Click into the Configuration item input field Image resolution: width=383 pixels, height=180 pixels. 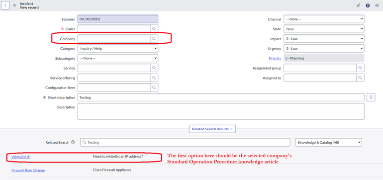(114, 88)
